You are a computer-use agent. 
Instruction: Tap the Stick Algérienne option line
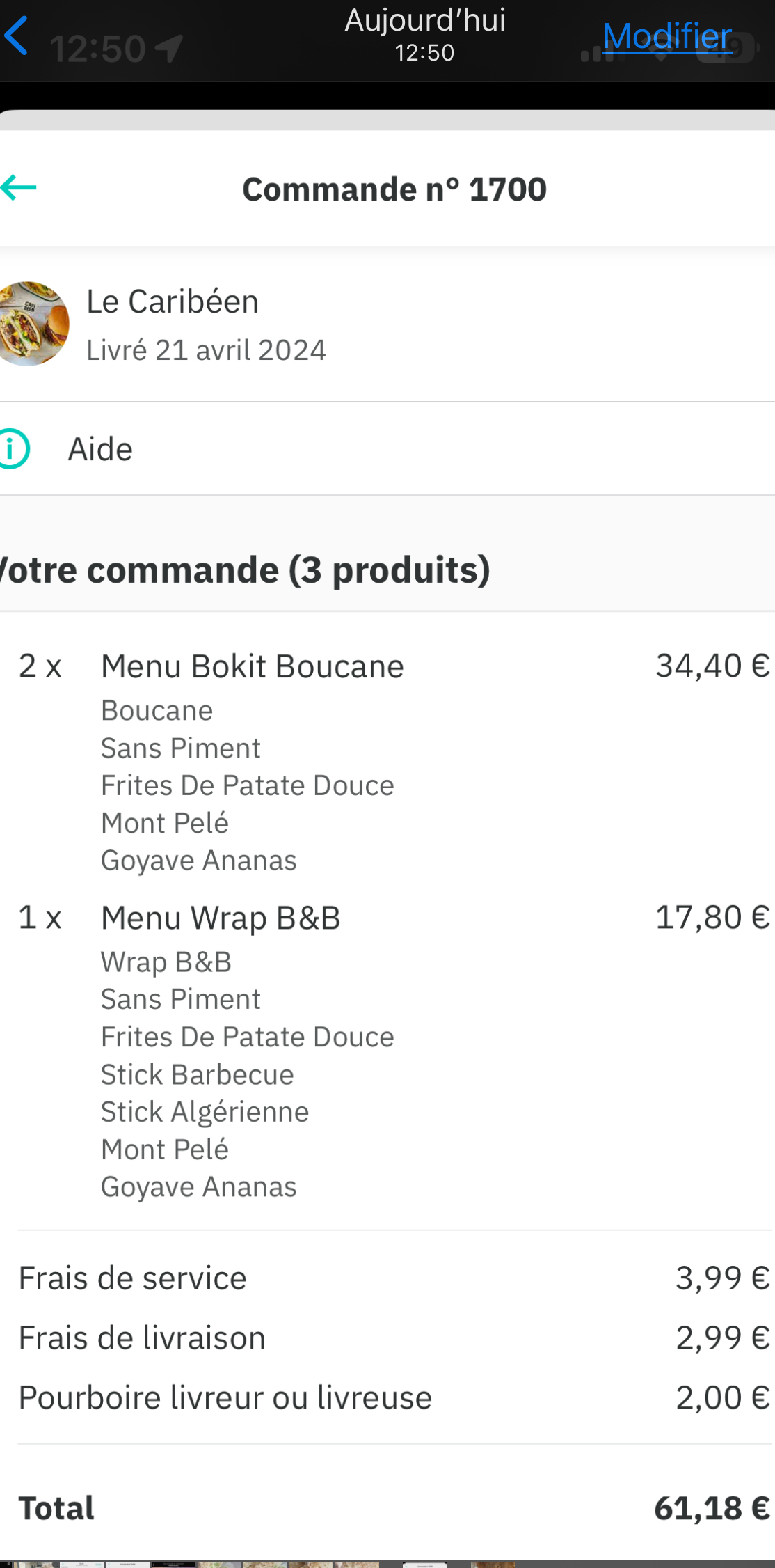[205, 1112]
